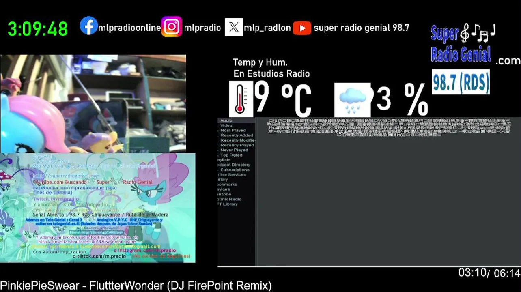
Task: Click the X (Twitter) logo icon
Action: point(234,27)
